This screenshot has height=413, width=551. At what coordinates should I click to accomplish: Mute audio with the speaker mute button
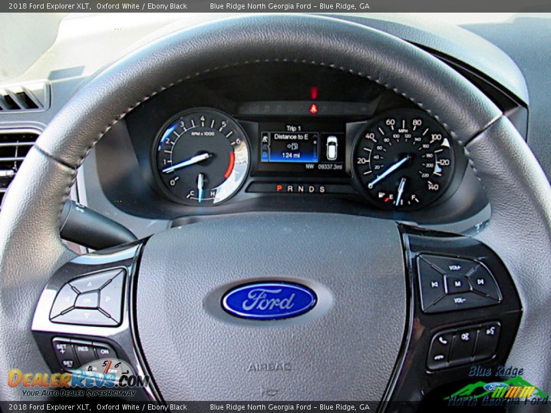tap(465, 337)
